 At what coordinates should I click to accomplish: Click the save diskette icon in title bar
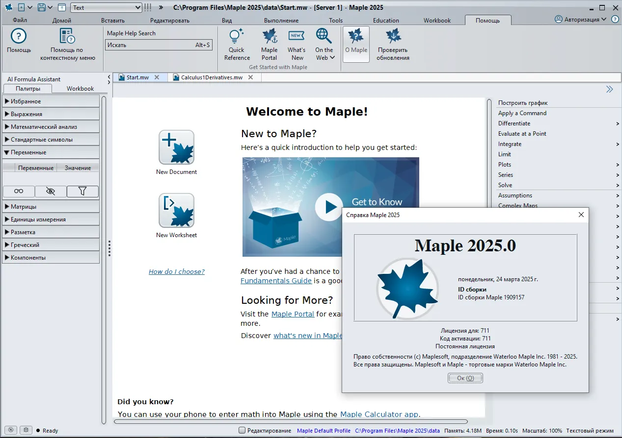[x=42, y=7]
